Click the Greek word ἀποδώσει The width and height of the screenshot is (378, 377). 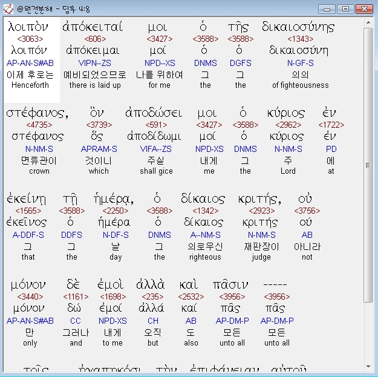[x=154, y=113]
